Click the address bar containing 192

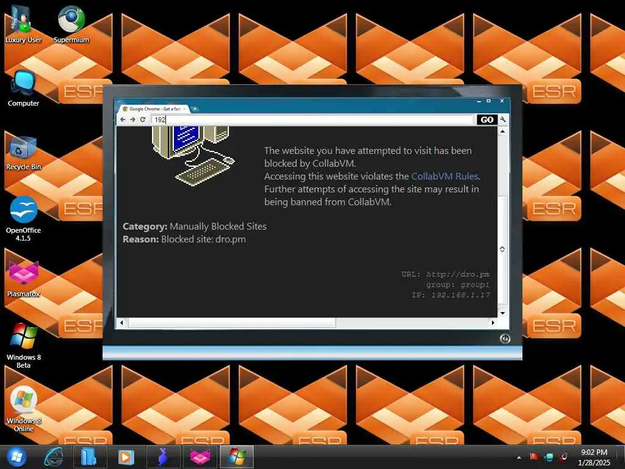coord(313,120)
